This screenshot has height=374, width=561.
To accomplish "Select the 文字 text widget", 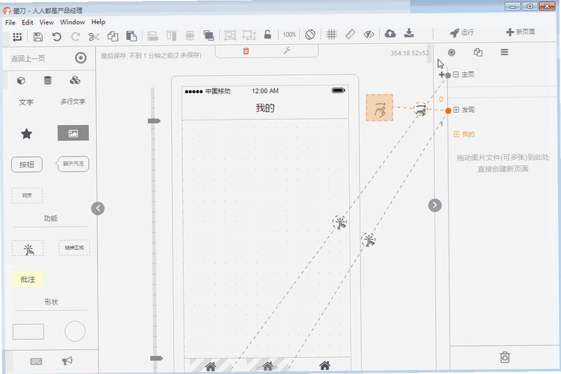I will 26,102.
